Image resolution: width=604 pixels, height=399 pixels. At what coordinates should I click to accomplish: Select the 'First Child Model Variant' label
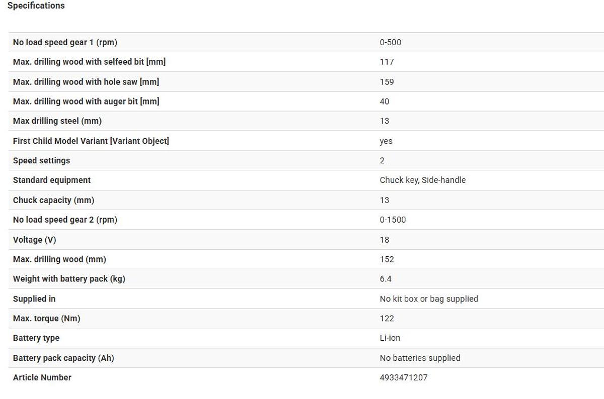click(x=91, y=141)
